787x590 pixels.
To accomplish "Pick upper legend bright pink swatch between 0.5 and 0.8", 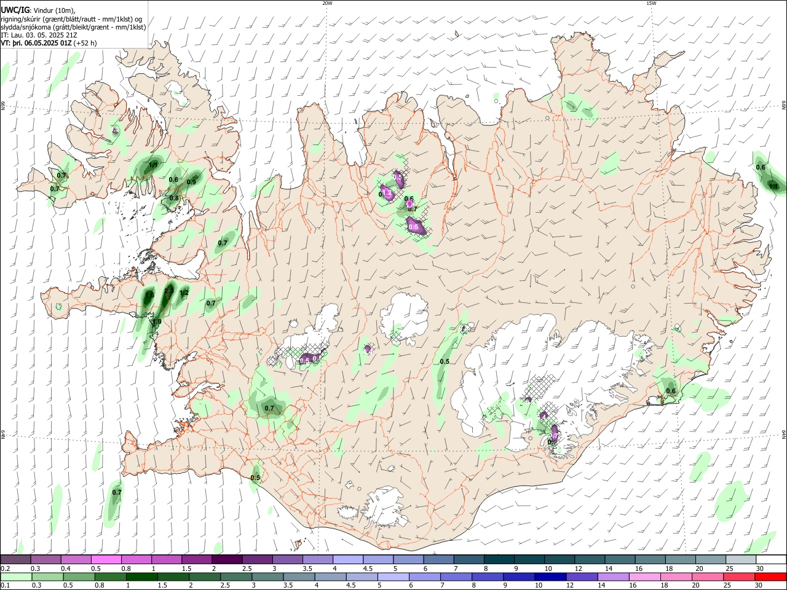I will 106,559.
